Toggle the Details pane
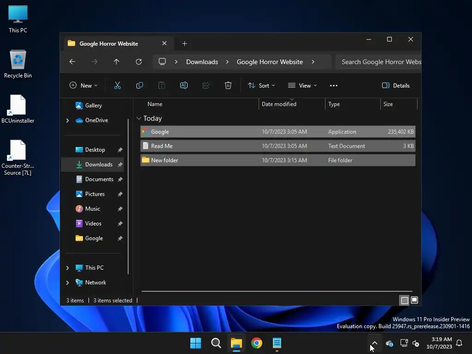This screenshot has height=354, width=472. point(396,85)
